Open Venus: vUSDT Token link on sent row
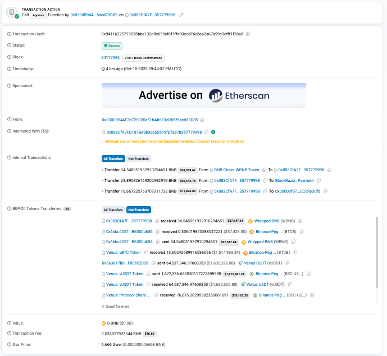This screenshot has height=356, width=387. point(124,273)
